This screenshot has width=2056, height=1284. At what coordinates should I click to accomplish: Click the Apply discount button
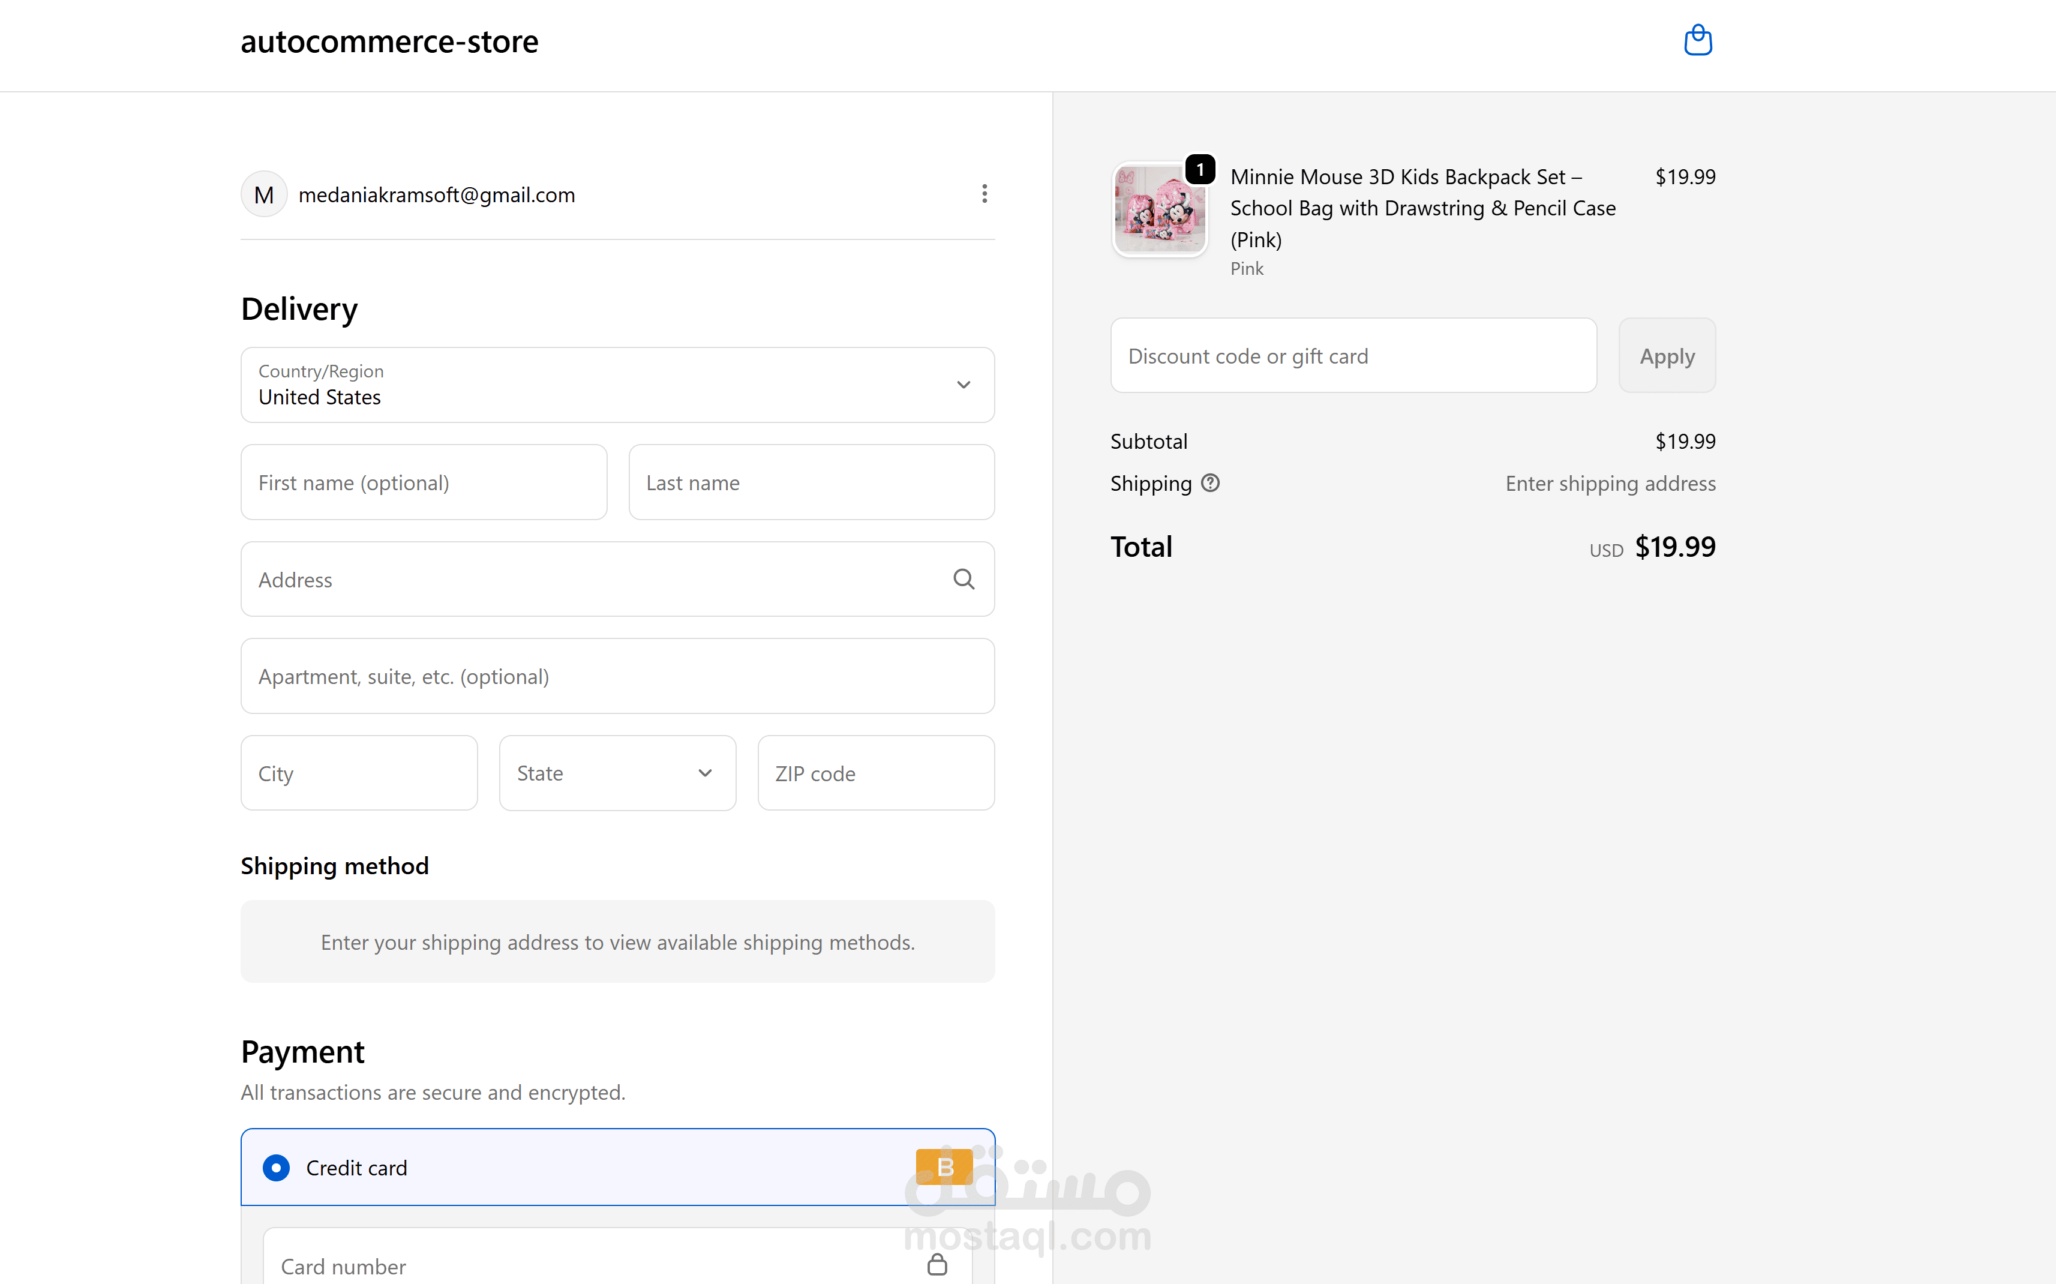pyautogui.click(x=1667, y=356)
